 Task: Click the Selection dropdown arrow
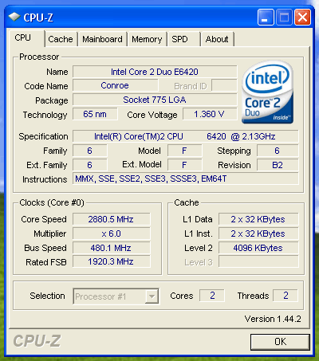[x=152, y=296]
